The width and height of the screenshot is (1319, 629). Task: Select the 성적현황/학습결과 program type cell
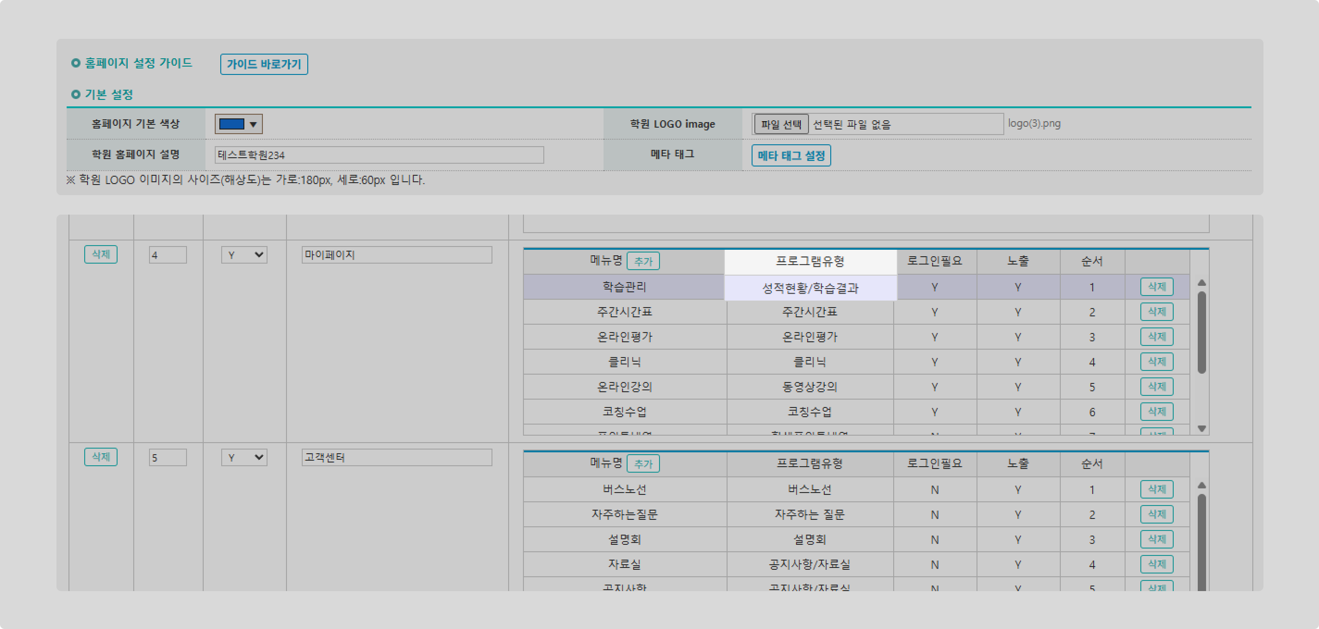[810, 288]
